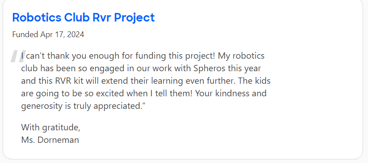
Task: Click the 'Funded Apr 17, 2024' date text
Action: click(x=48, y=34)
